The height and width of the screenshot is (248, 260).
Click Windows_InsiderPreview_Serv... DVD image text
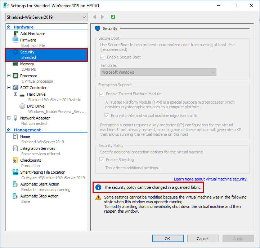pyautogui.click(x=57, y=112)
